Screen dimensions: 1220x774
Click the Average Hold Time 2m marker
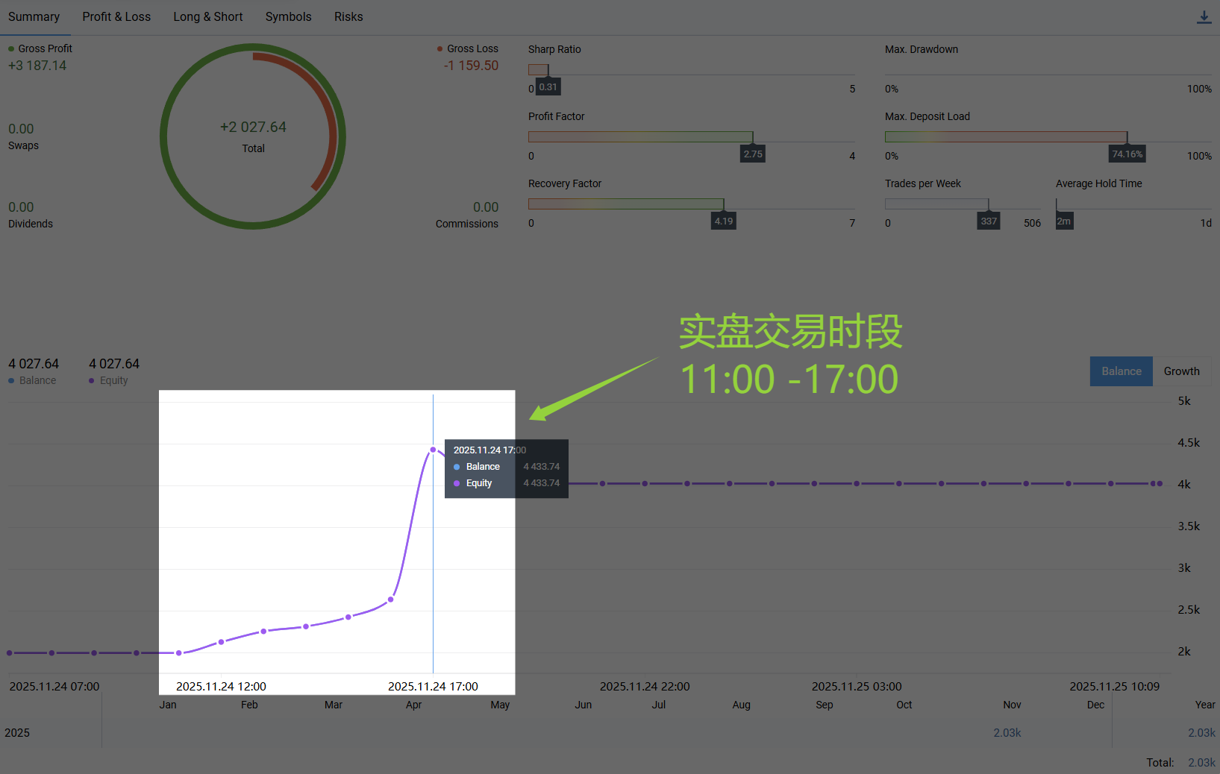coord(1064,221)
